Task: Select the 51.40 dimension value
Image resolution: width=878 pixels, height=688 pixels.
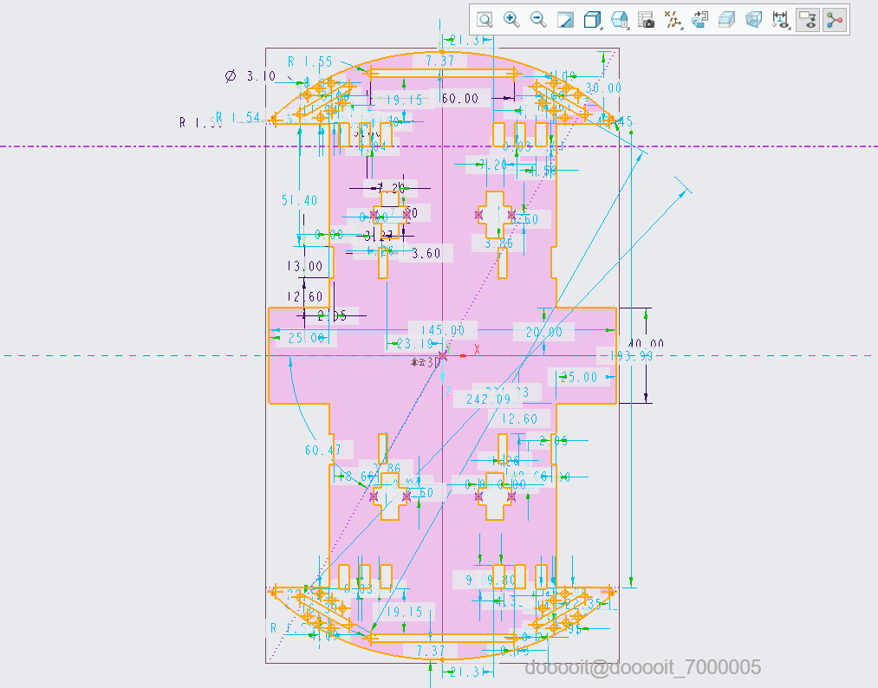Action: tap(300, 200)
